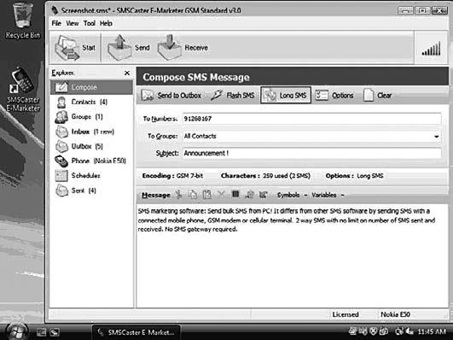This screenshot has width=453, height=340.
Task: Click the Show Desktop quick launch icon
Action: (x=41, y=332)
